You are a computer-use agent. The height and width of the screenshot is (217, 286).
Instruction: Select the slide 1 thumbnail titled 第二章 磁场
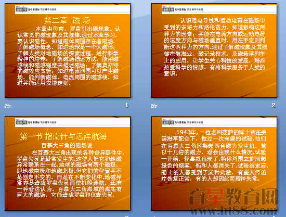[x=68, y=50]
